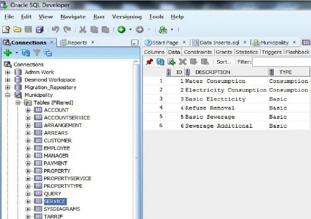
Task: Open the SQL Worksheet dropdown arrow
Action: [x=172, y=30]
